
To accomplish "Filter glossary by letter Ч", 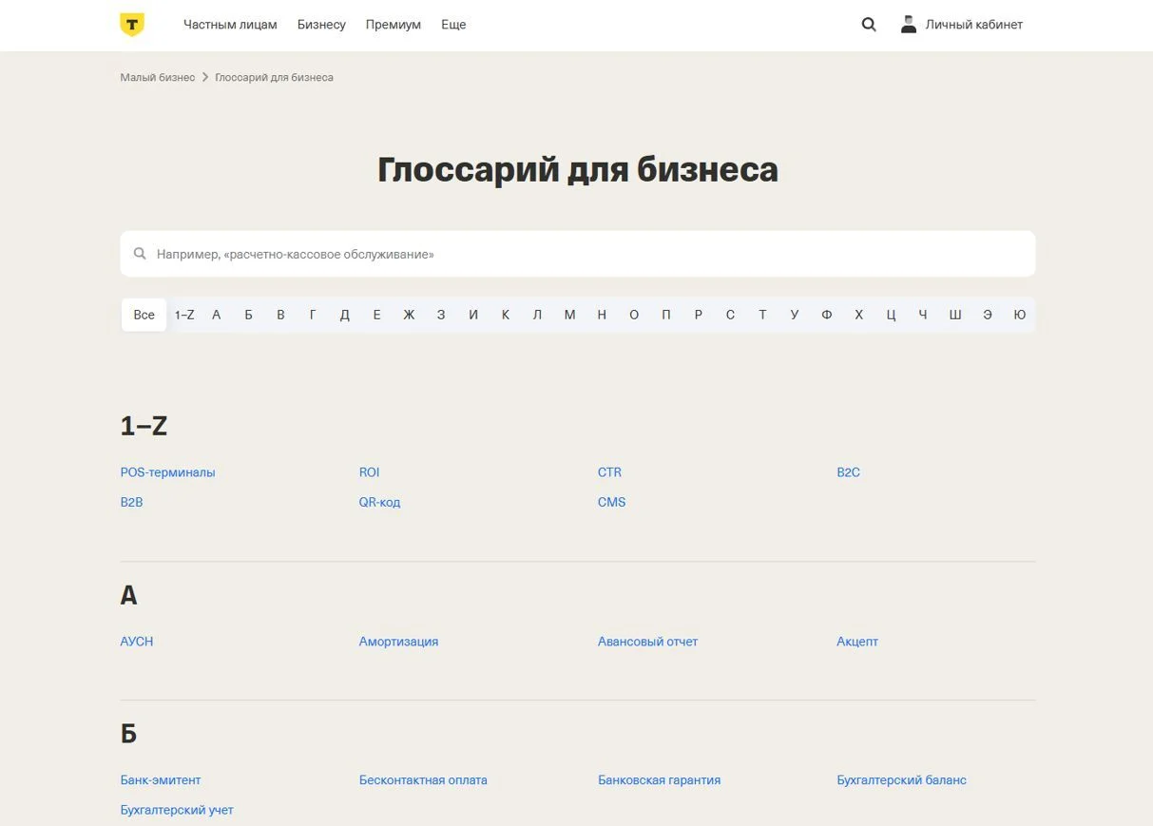I will 923,315.
